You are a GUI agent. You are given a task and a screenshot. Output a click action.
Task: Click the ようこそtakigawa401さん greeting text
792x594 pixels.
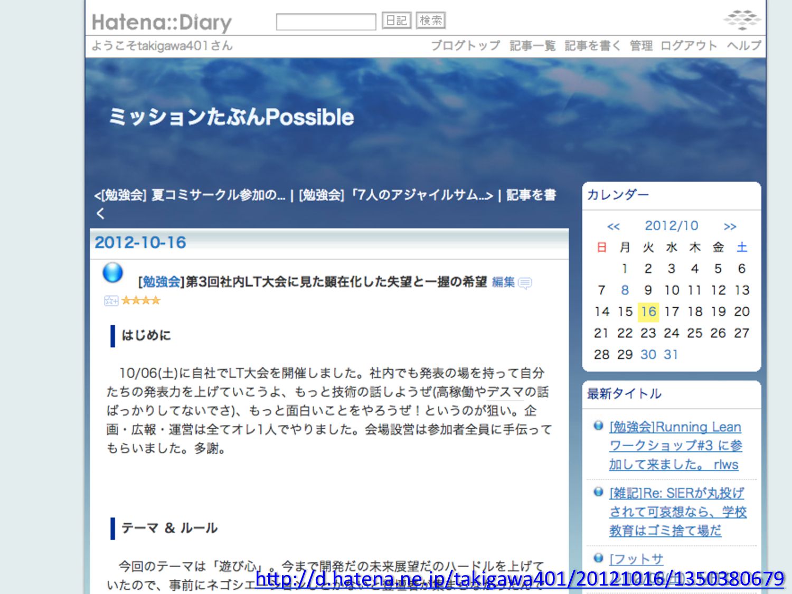pos(162,46)
